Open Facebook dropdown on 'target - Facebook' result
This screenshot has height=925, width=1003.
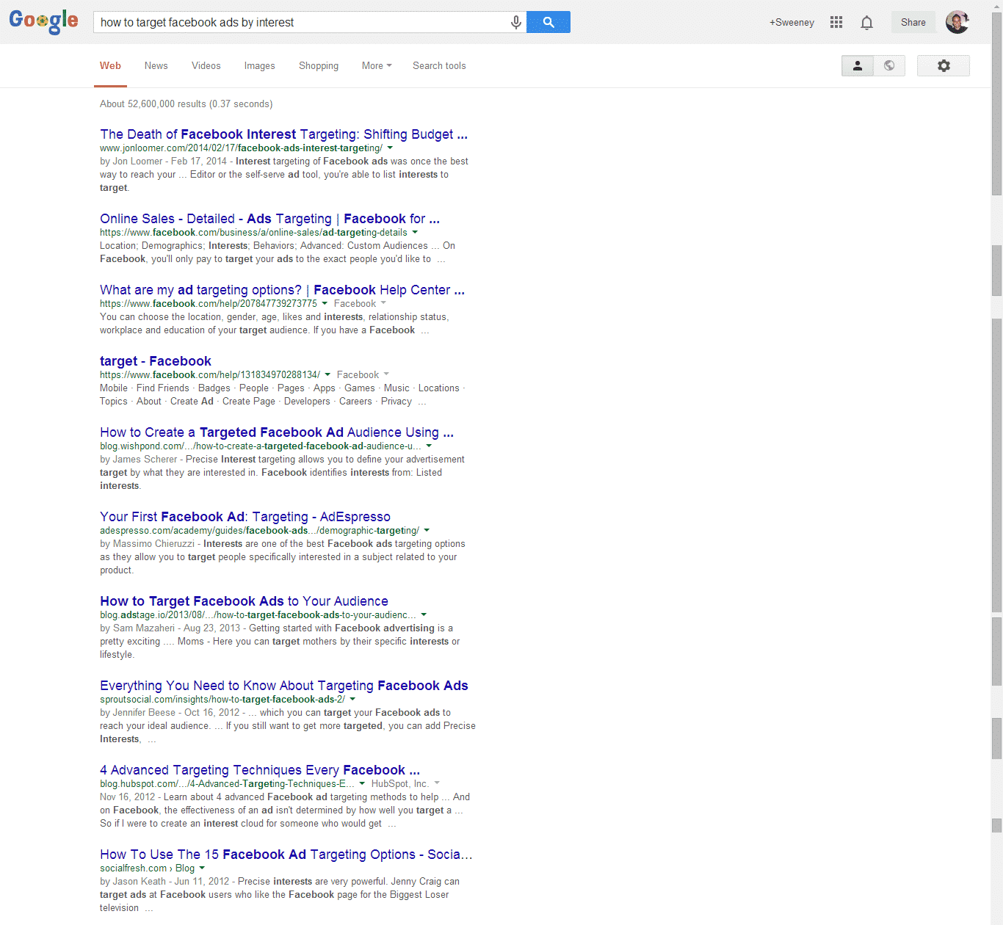(x=363, y=374)
